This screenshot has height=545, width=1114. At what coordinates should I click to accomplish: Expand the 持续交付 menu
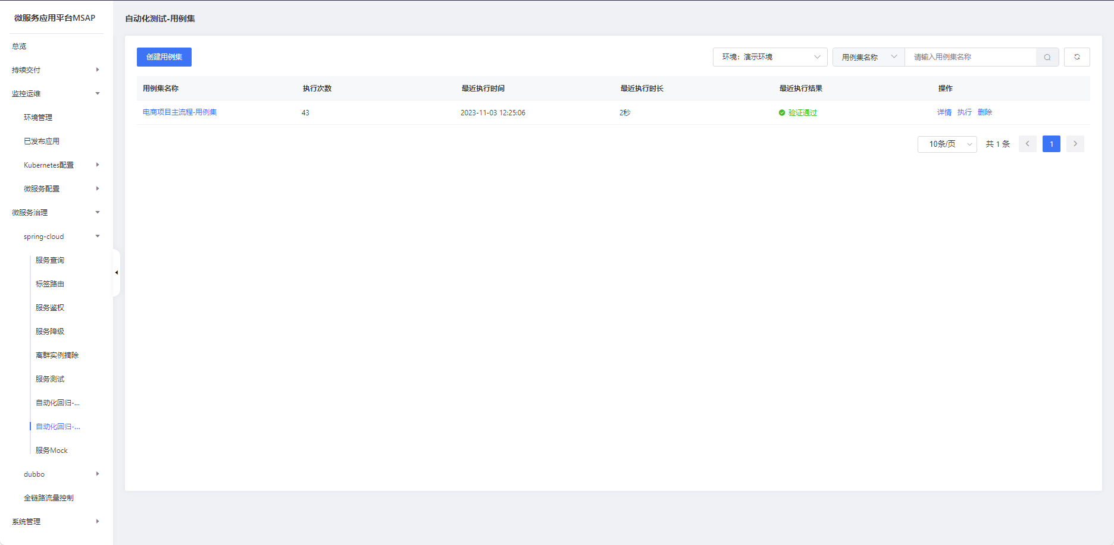pyautogui.click(x=55, y=70)
